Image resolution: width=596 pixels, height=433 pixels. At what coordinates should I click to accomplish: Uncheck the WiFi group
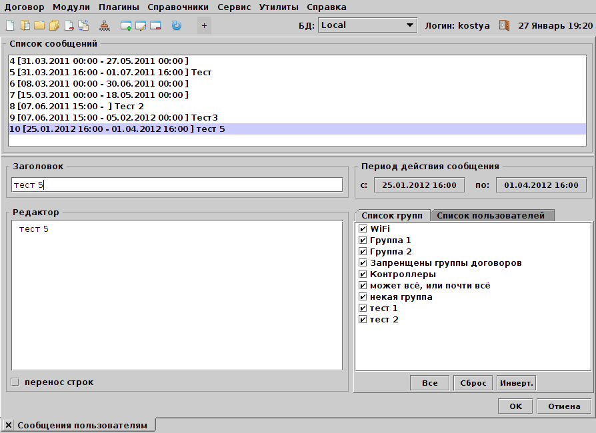(363, 228)
